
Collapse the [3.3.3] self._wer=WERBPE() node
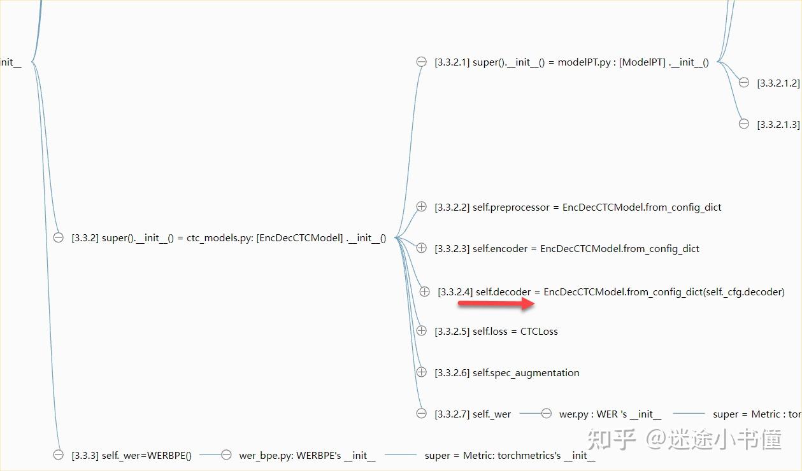click(58, 454)
